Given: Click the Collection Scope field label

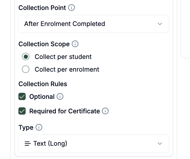Looking at the screenshot, I should (44, 44).
